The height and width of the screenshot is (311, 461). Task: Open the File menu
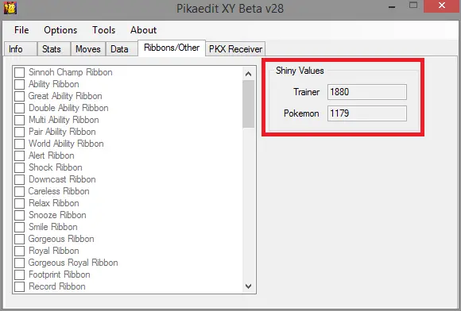[21, 30]
